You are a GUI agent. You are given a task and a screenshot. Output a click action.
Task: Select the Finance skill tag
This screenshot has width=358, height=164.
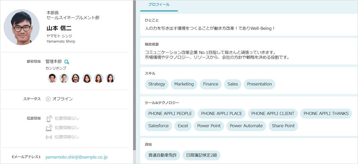click(211, 84)
